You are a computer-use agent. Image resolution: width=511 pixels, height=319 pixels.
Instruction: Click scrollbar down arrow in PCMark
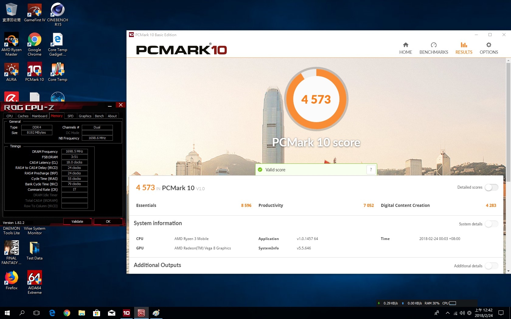coord(508,271)
